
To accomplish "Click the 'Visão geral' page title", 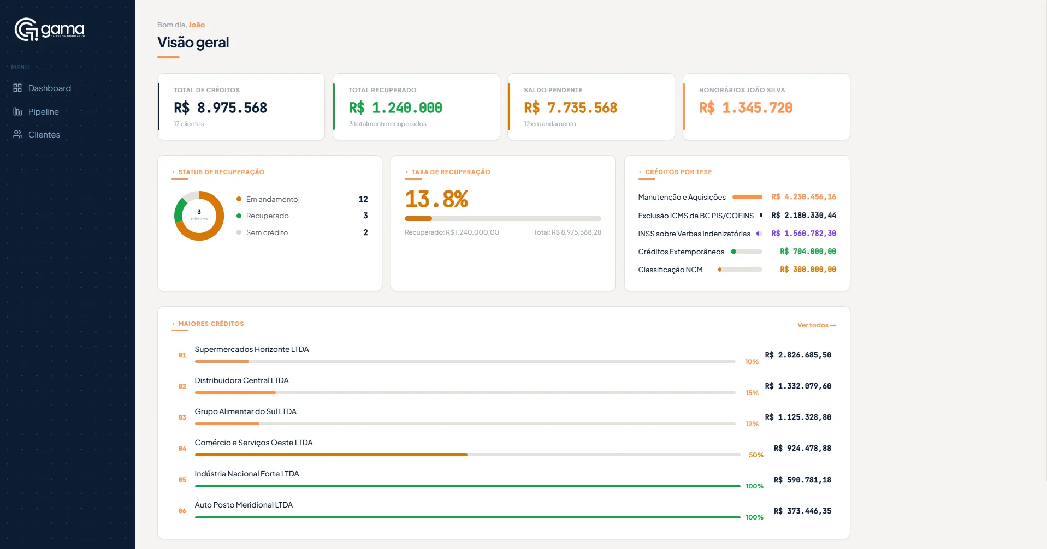I will pyautogui.click(x=193, y=42).
